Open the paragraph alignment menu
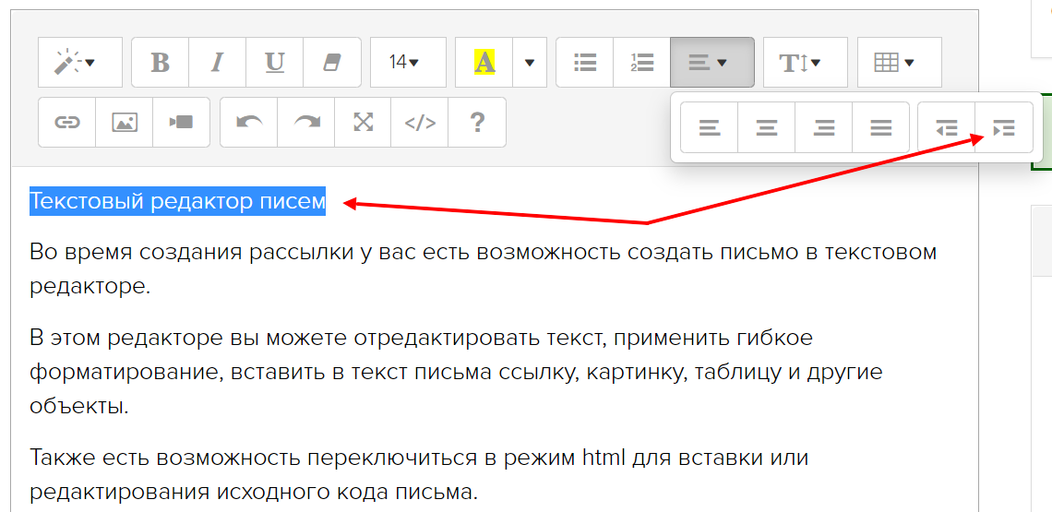This screenshot has height=512, width=1052. point(711,63)
